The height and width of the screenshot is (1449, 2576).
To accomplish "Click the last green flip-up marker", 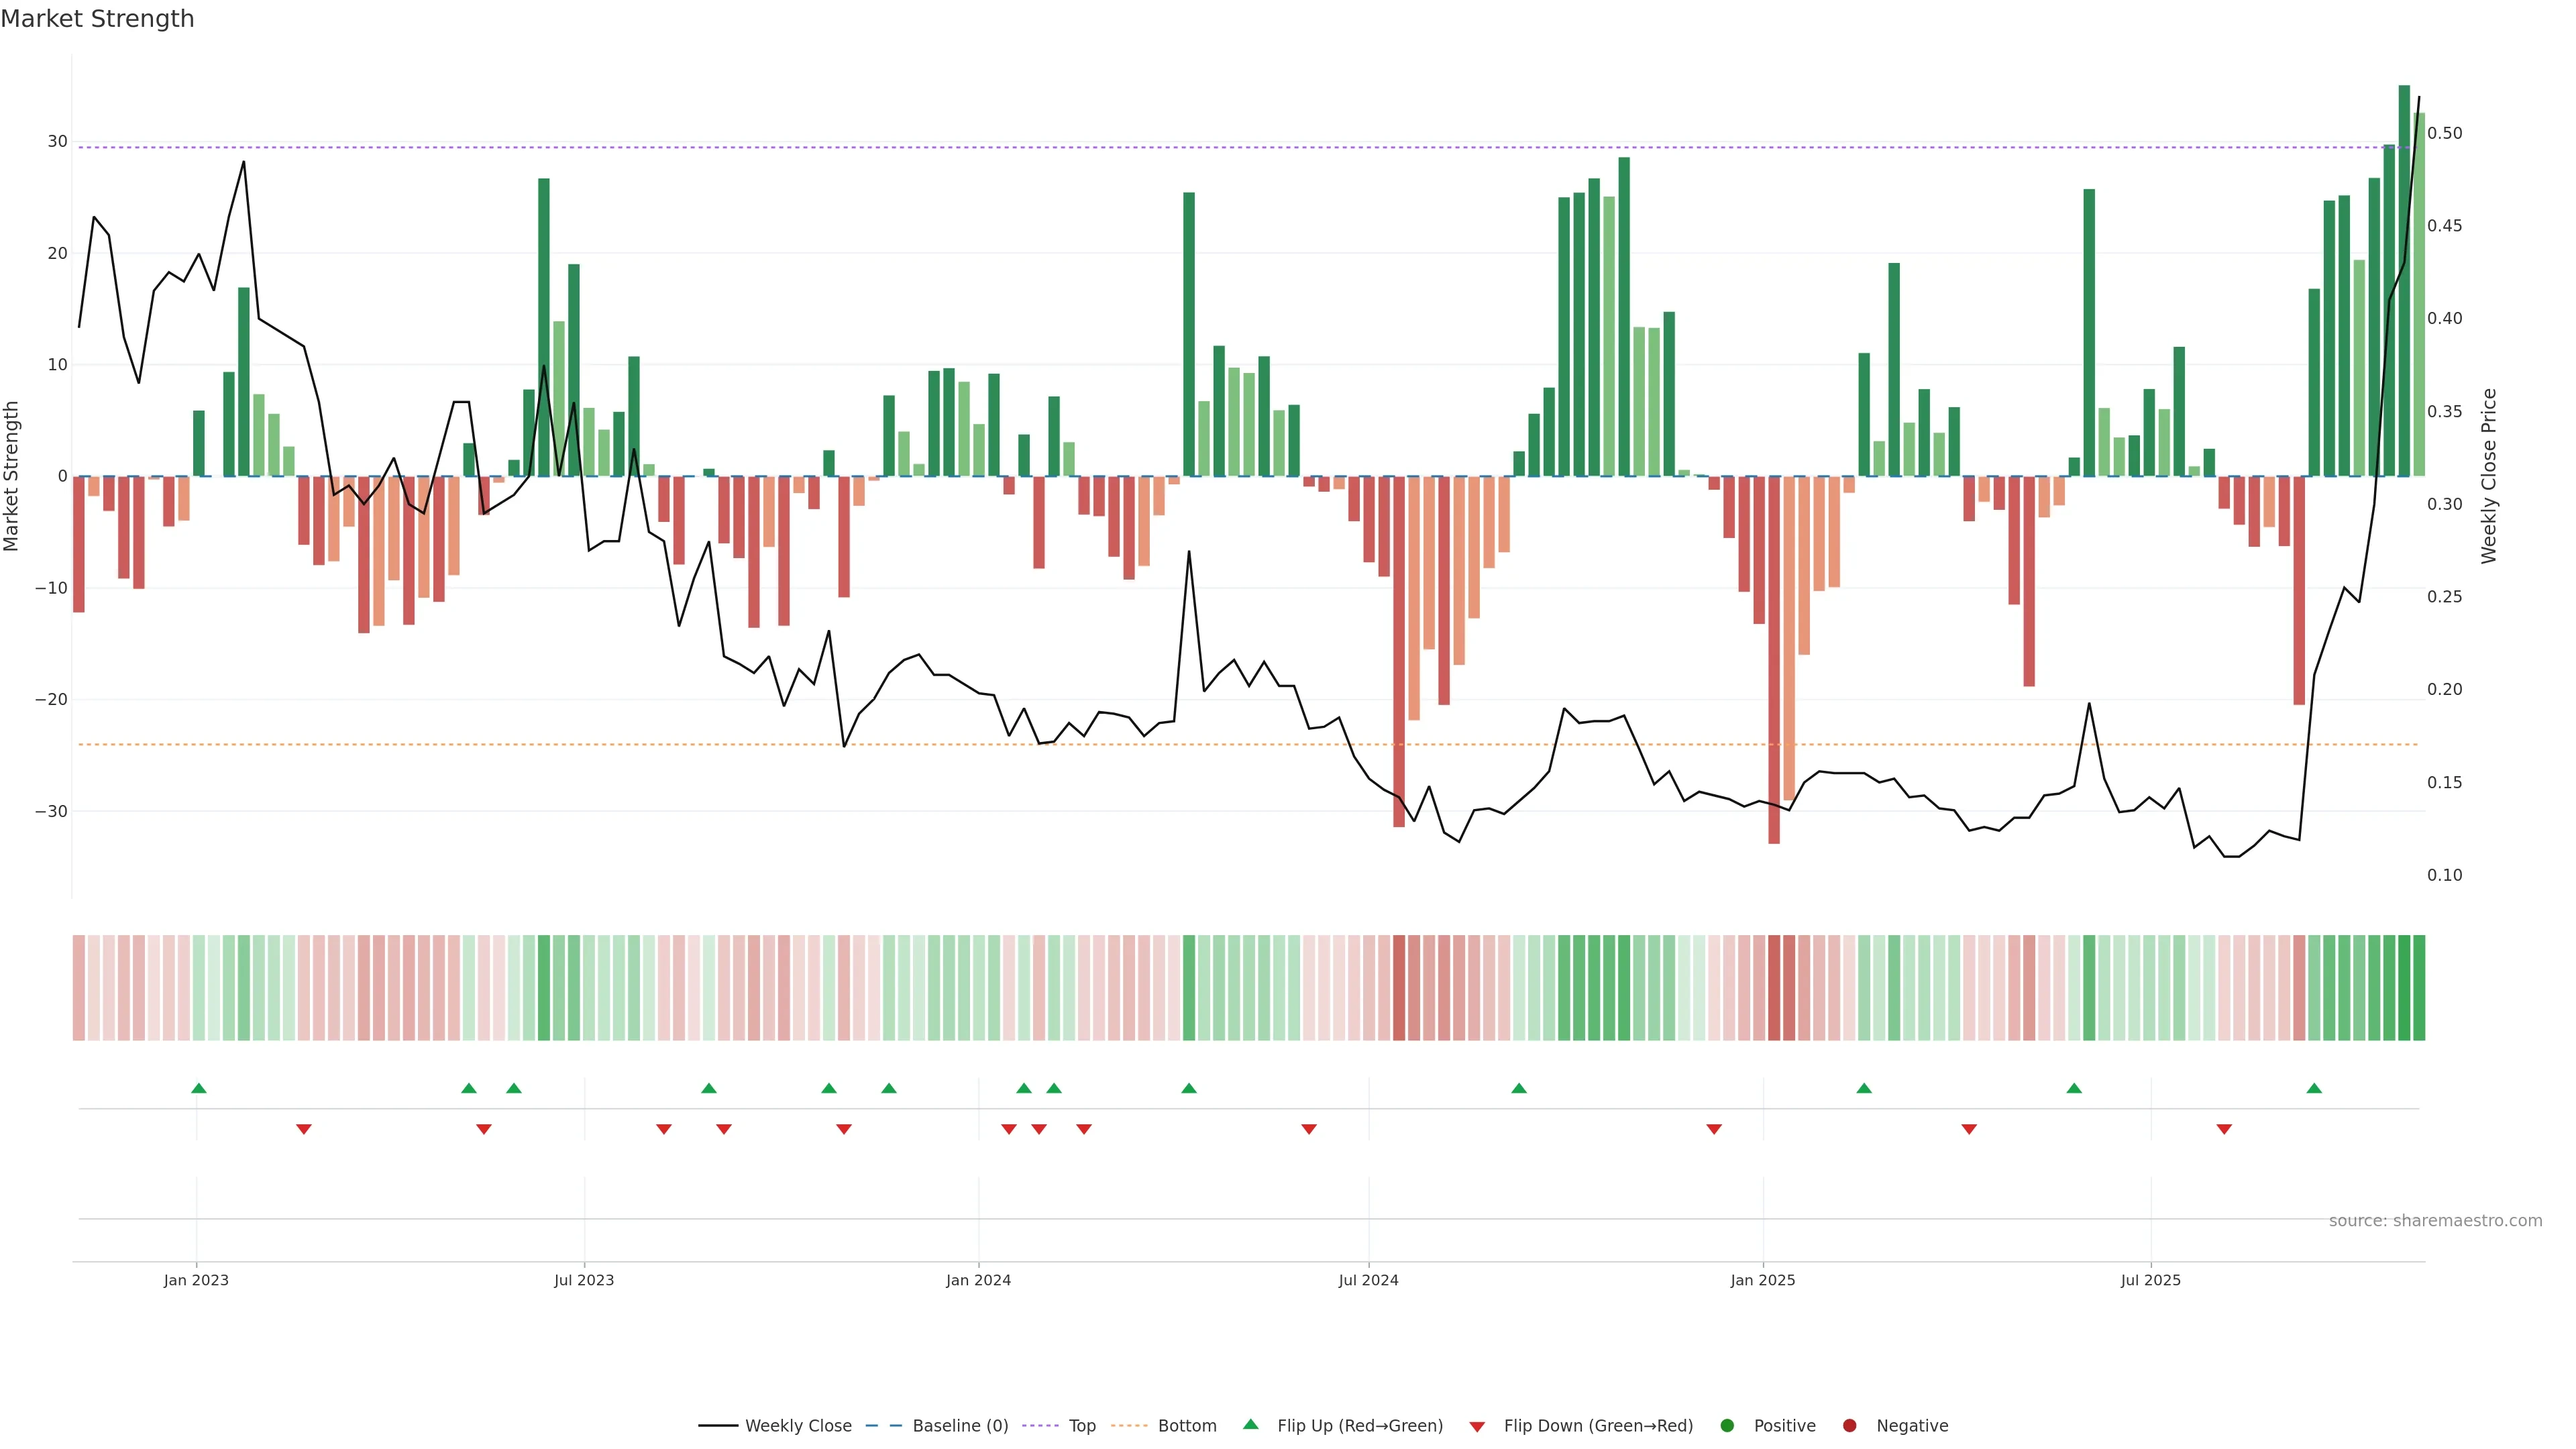I will 2314,1088.
